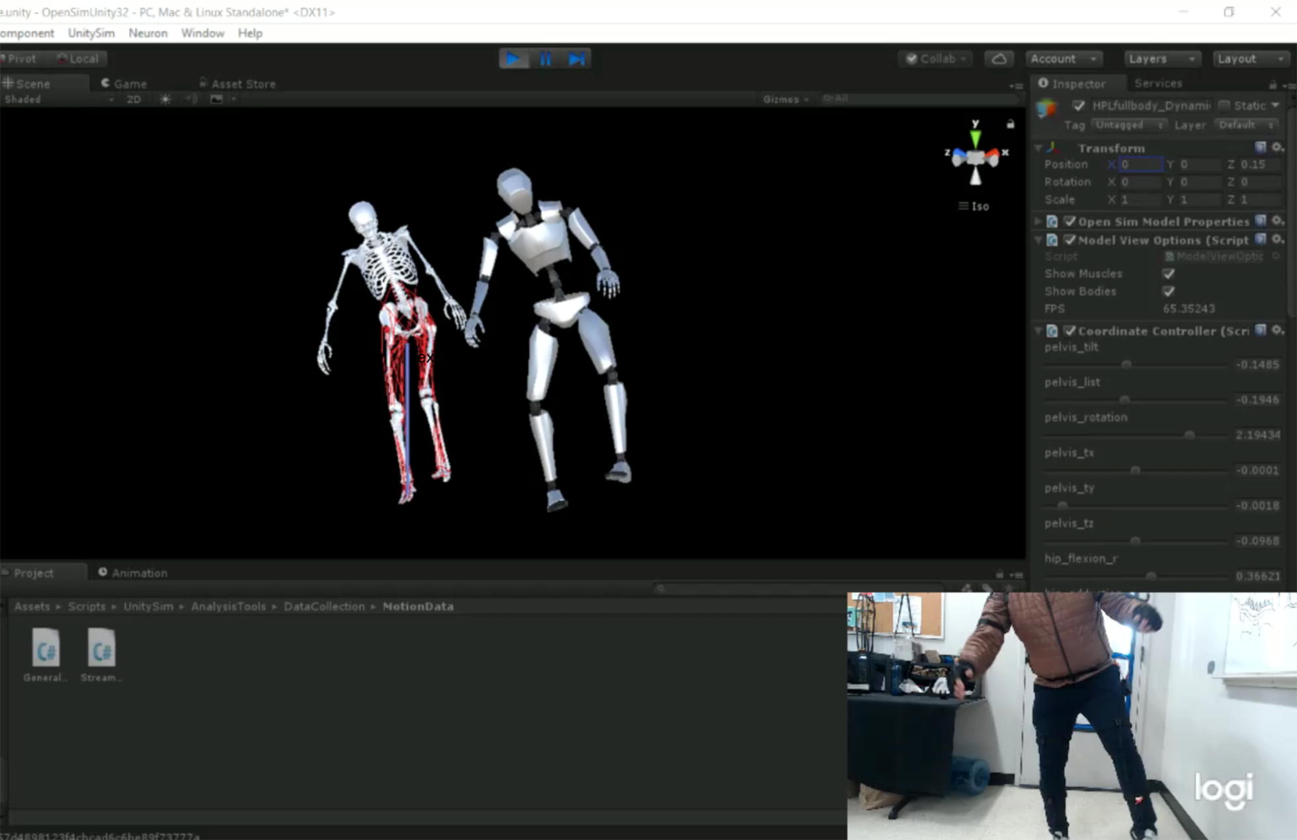
Task: Open the UnitySim menu
Action: (91, 33)
